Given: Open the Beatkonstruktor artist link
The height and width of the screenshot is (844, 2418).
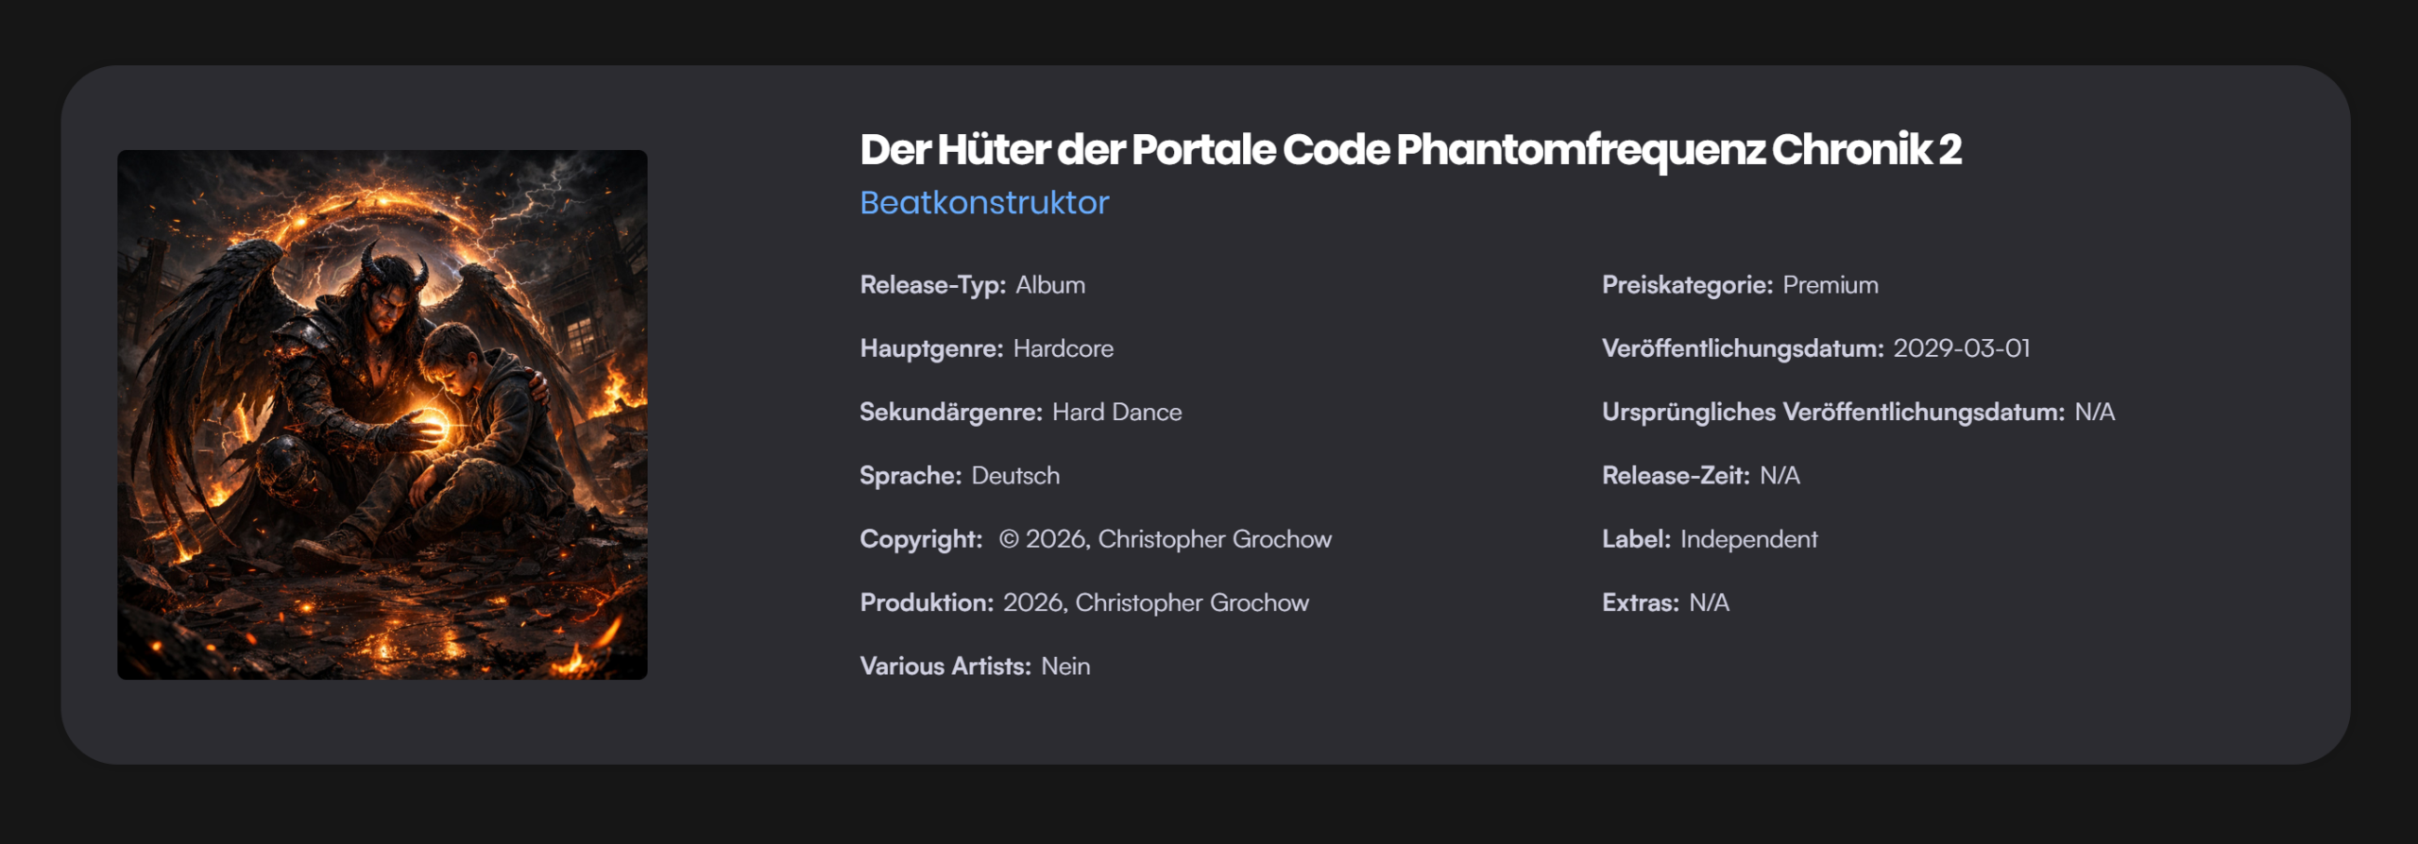Looking at the screenshot, I should tap(984, 203).
